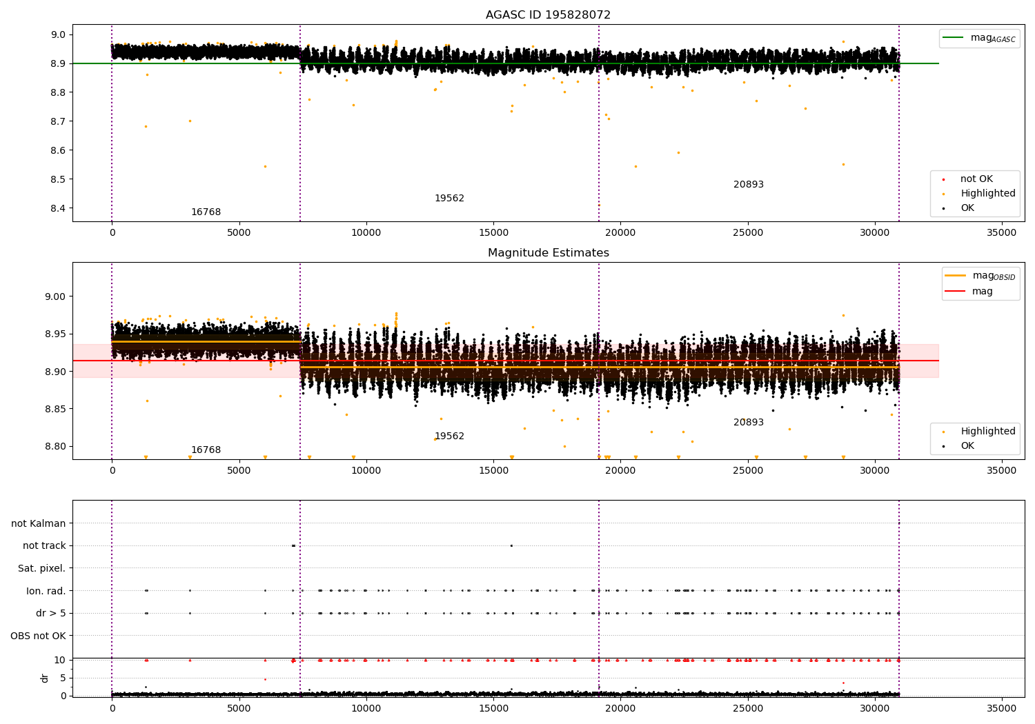Click y-tick 9.00 on the Magnitude Estimates plot
This screenshot has height=724, width=1035.
click(x=55, y=297)
